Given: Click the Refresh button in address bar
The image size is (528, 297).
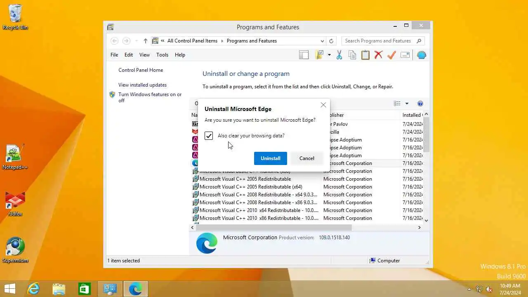Looking at the screenshot, I should 331,41.
